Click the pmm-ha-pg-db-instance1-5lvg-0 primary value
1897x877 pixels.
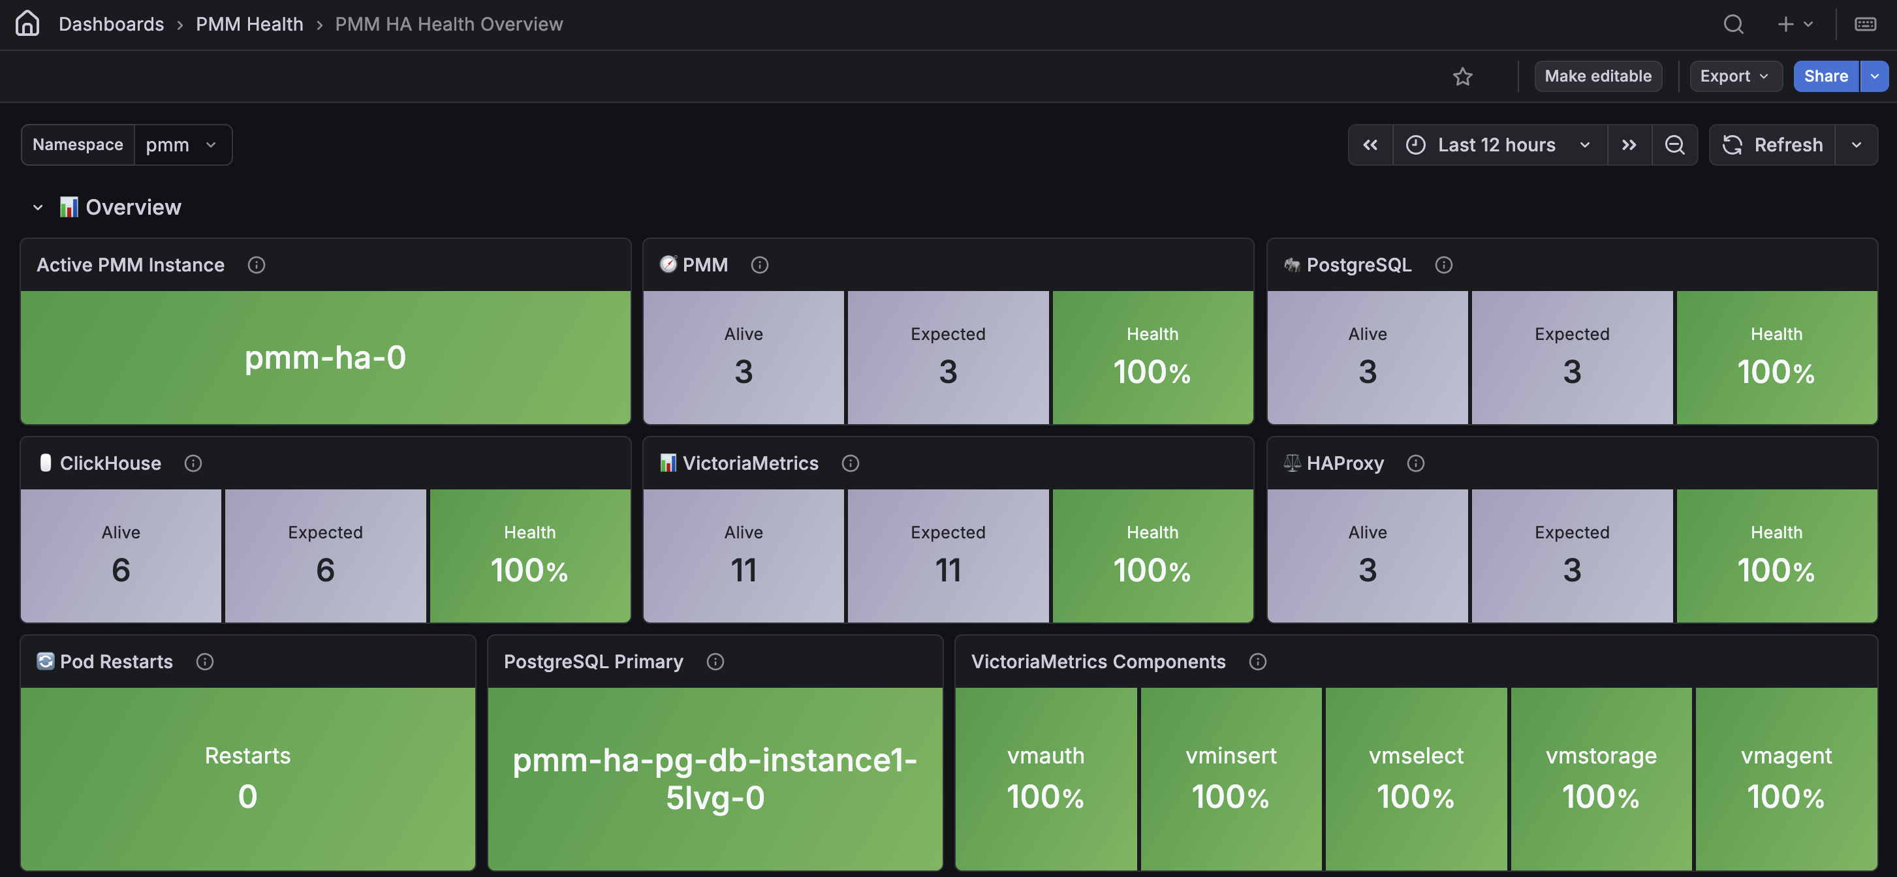715,778
